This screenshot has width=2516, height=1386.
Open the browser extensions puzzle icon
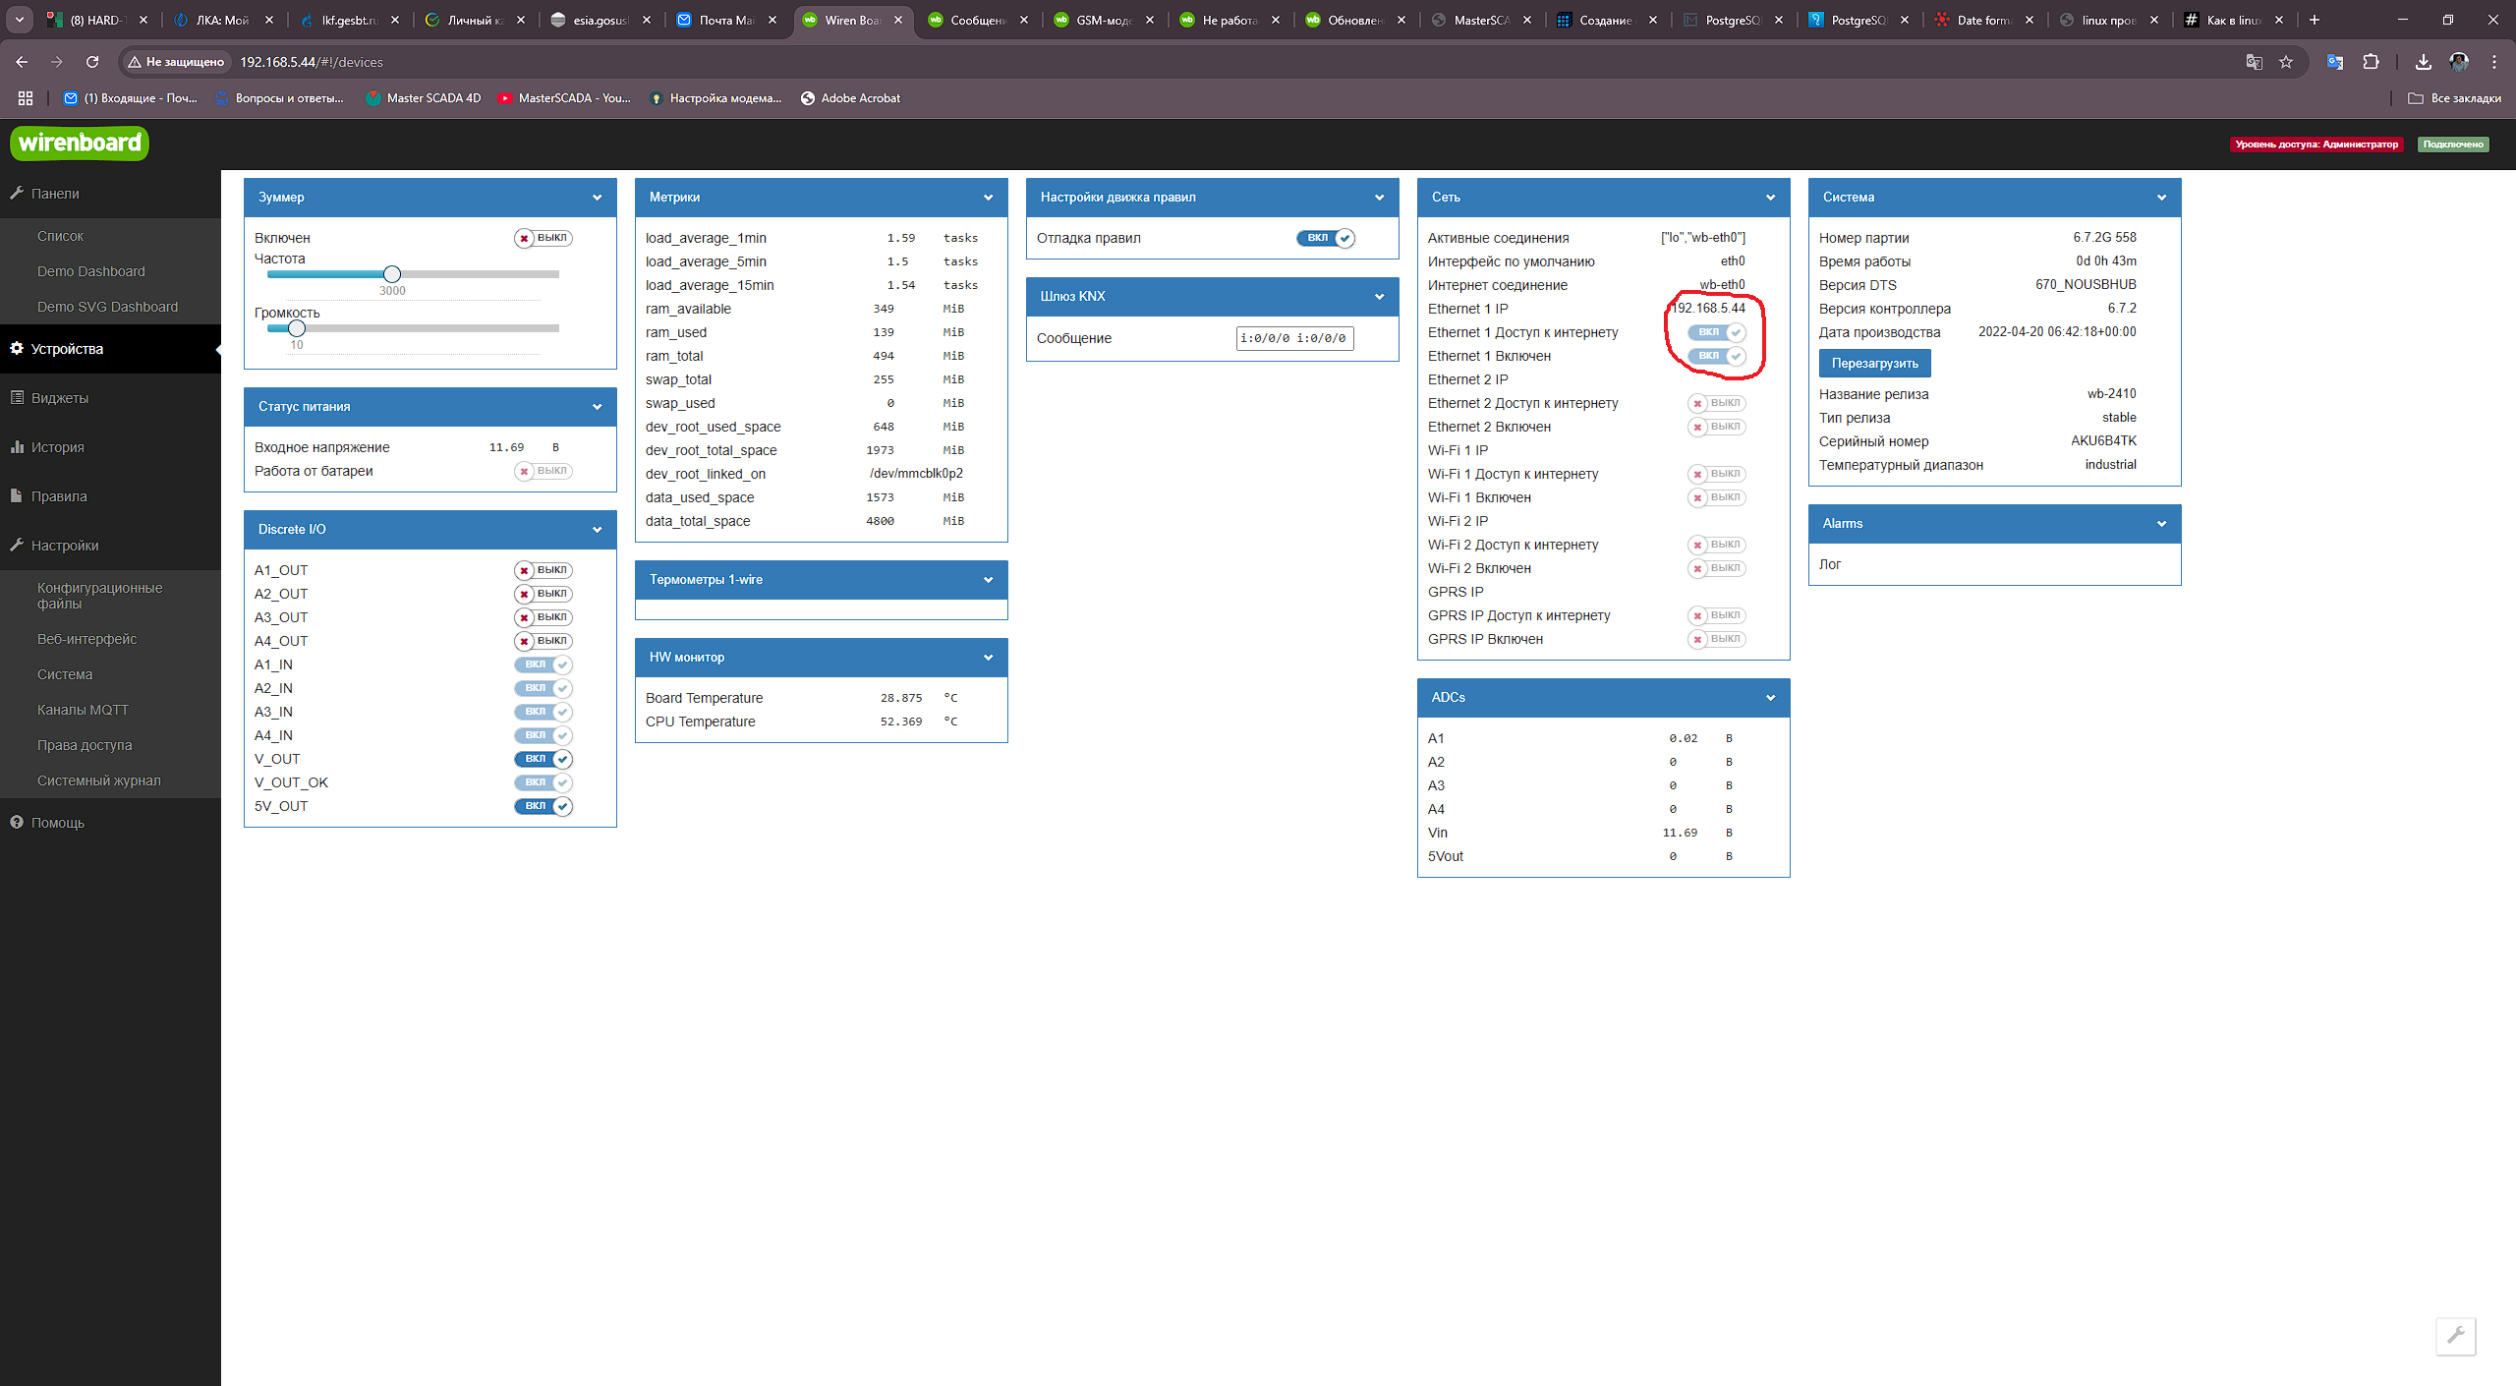point(2371,62)
